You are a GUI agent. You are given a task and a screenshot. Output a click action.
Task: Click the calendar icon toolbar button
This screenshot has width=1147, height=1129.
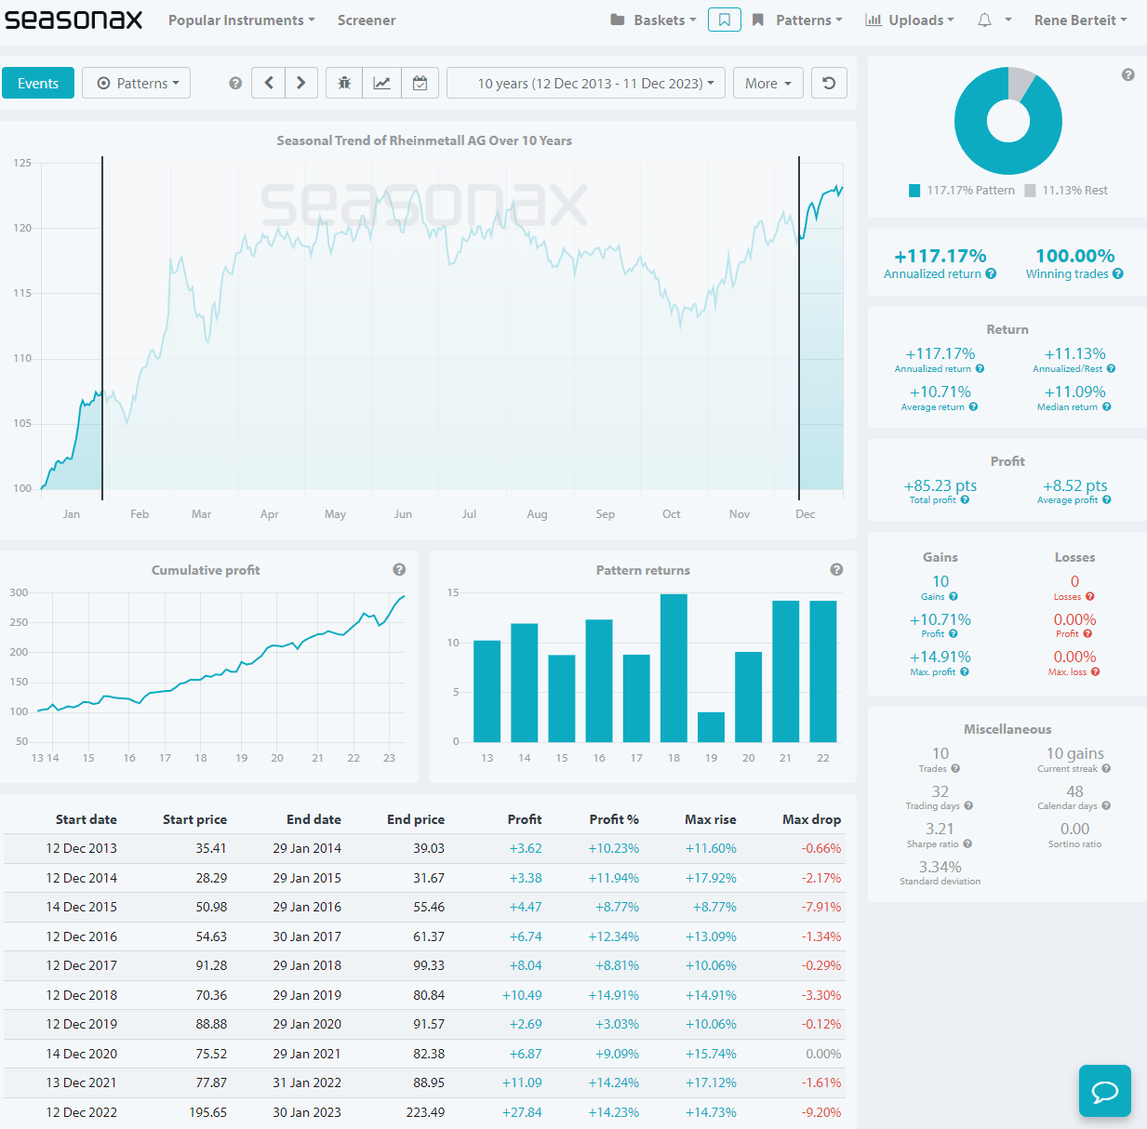(x=420, y=83)
